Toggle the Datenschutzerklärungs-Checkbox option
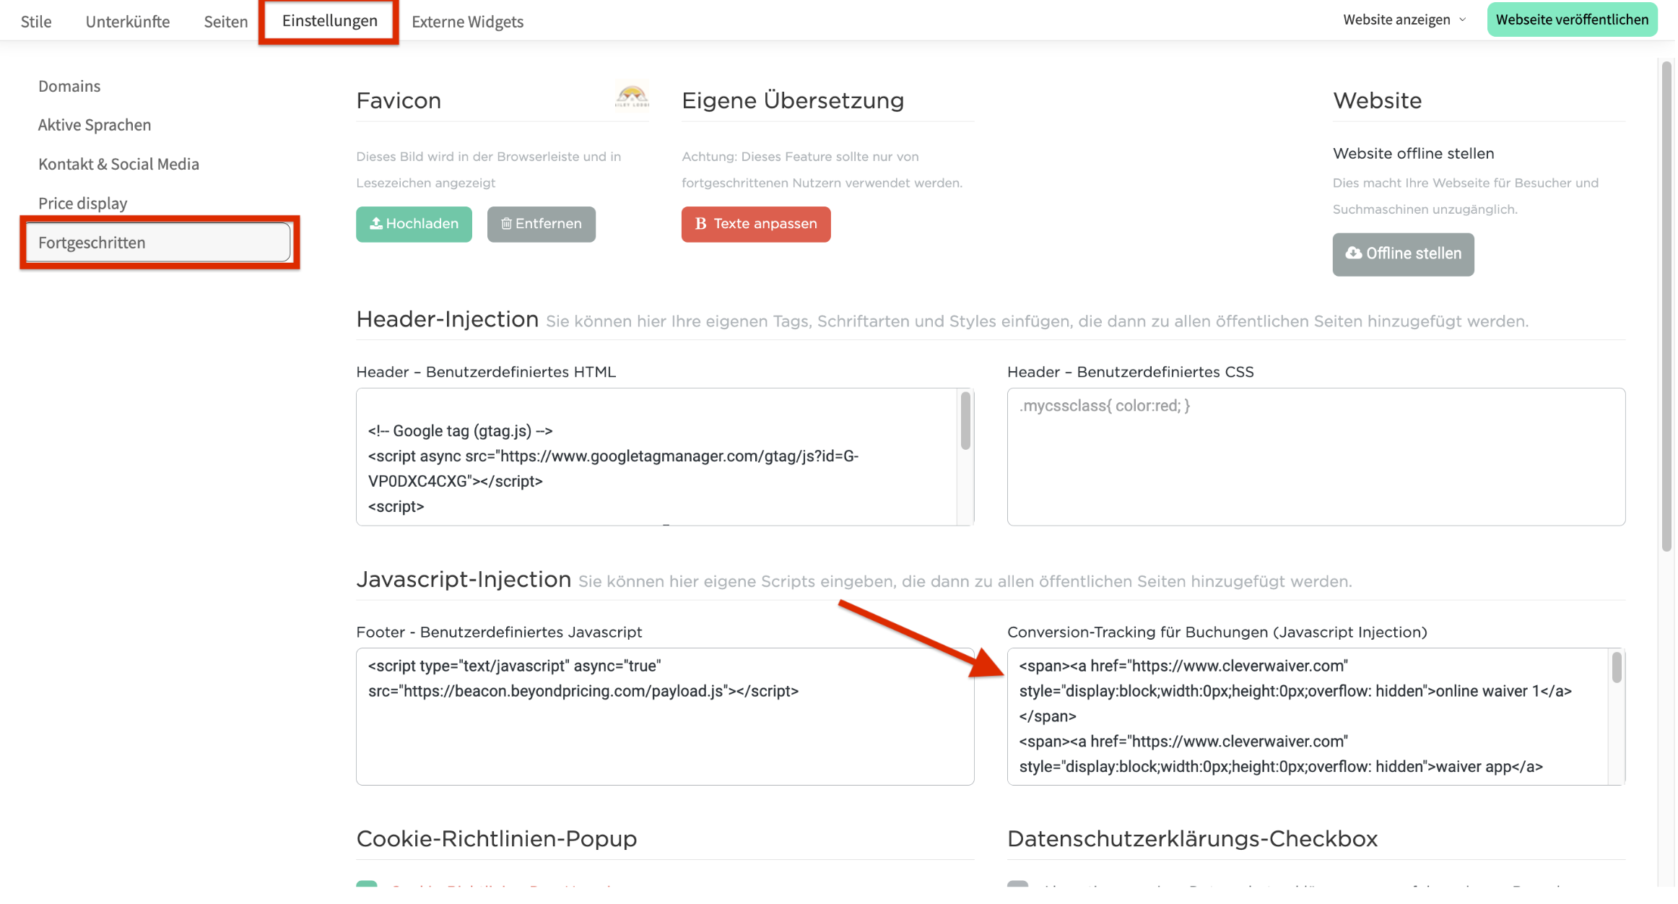The width and height of the screenshot is (1678, 904). click(1018, 885)
